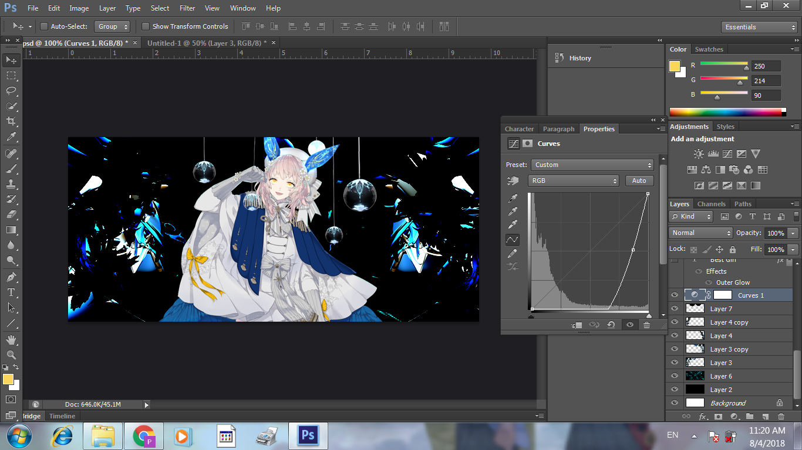Click the Auto button in Curves

[x=639, y=180]
